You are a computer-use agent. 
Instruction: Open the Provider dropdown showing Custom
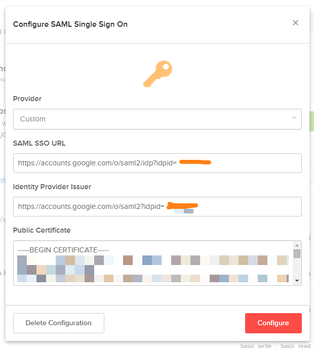(158, 119)
